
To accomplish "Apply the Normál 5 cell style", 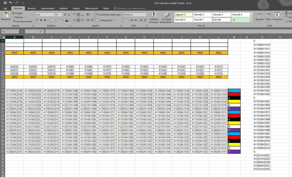I will [x=183, y=20].
